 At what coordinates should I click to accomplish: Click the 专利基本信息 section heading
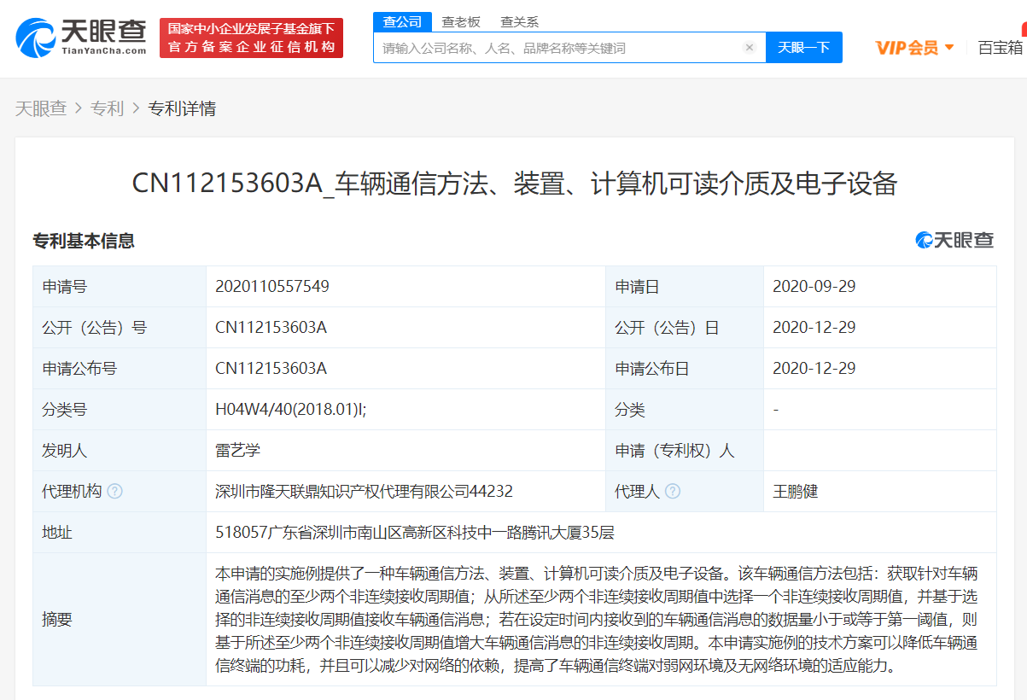point(84,241)
